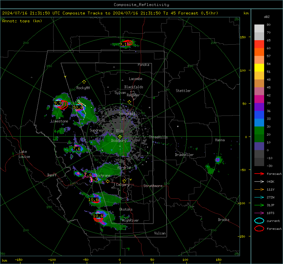
Task: Click the RedDeer city label
Action: 133,95
